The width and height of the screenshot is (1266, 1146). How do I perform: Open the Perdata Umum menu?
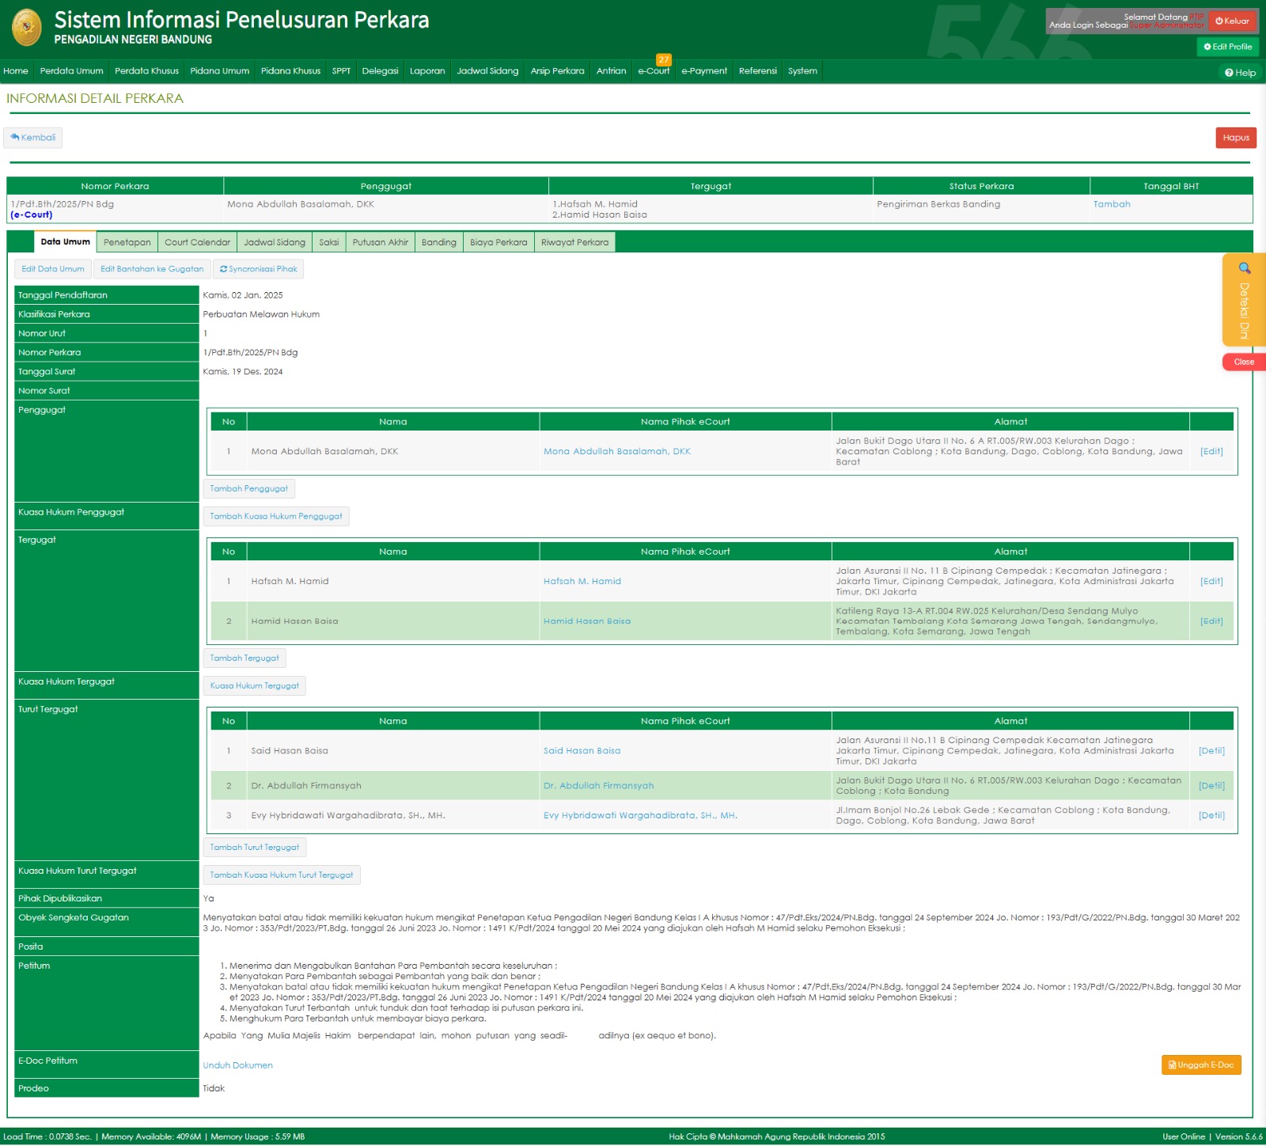point(71,71)
